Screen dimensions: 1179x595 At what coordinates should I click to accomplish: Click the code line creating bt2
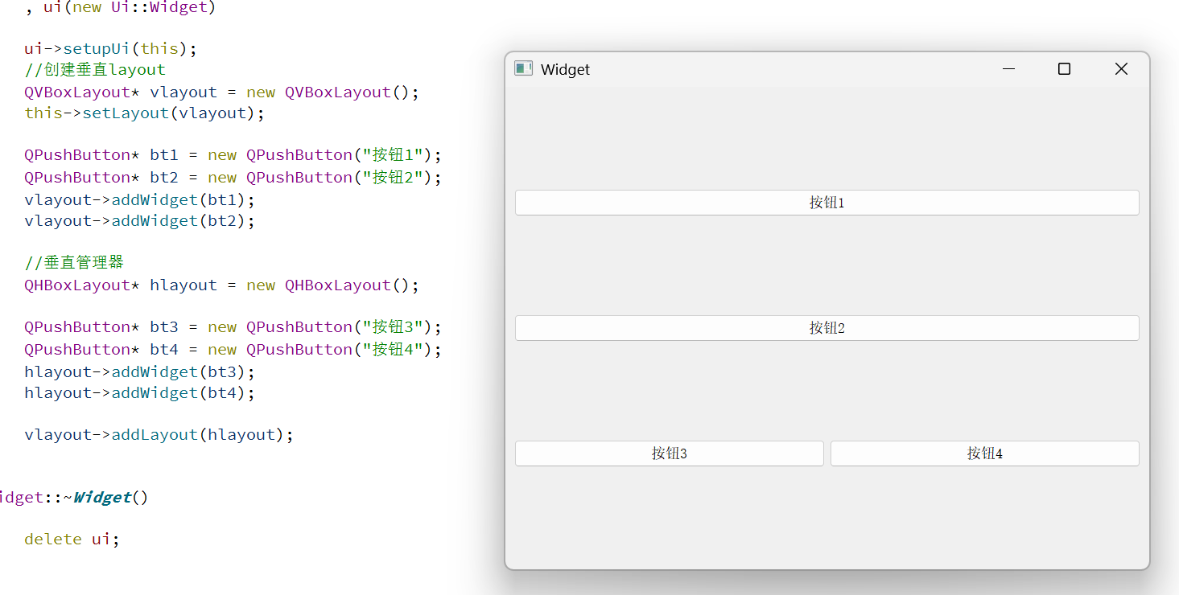point(233,178)
